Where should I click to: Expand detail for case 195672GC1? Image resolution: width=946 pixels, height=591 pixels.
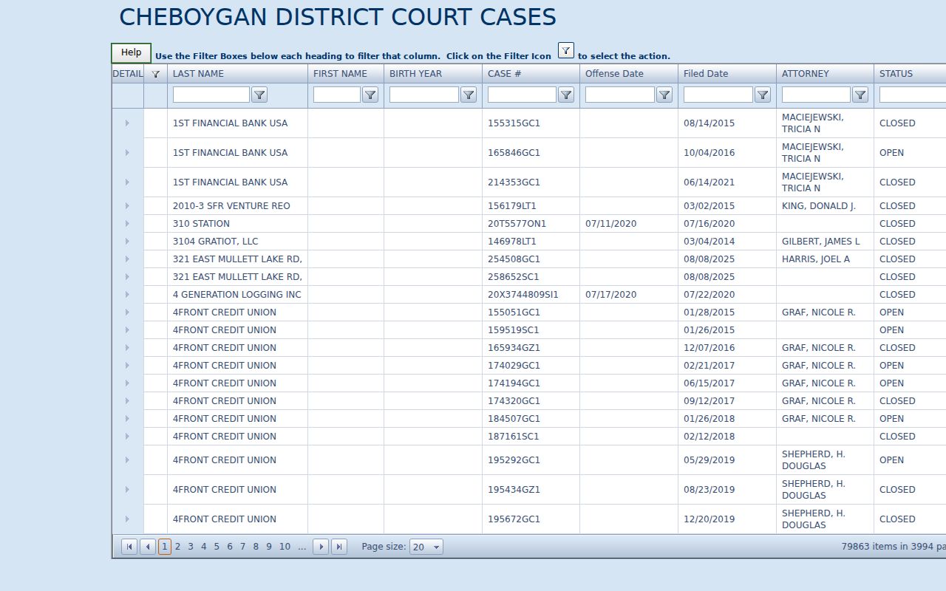tap(127, 519)
